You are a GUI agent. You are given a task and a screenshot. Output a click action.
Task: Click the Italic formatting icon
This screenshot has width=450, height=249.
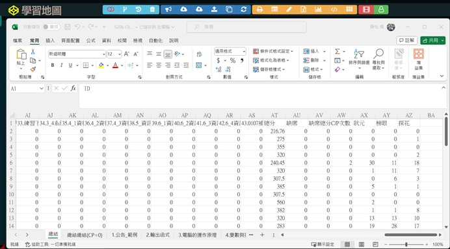point(61,65)
